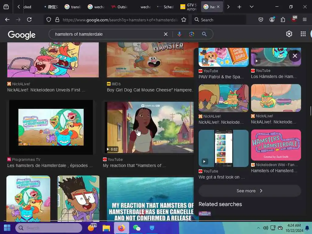
Task: Go to the Google homepage via logo
Action: [x=22, y=35]
